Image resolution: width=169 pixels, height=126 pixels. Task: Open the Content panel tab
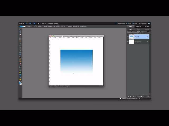pyautogui.click(x=134, y=31)
